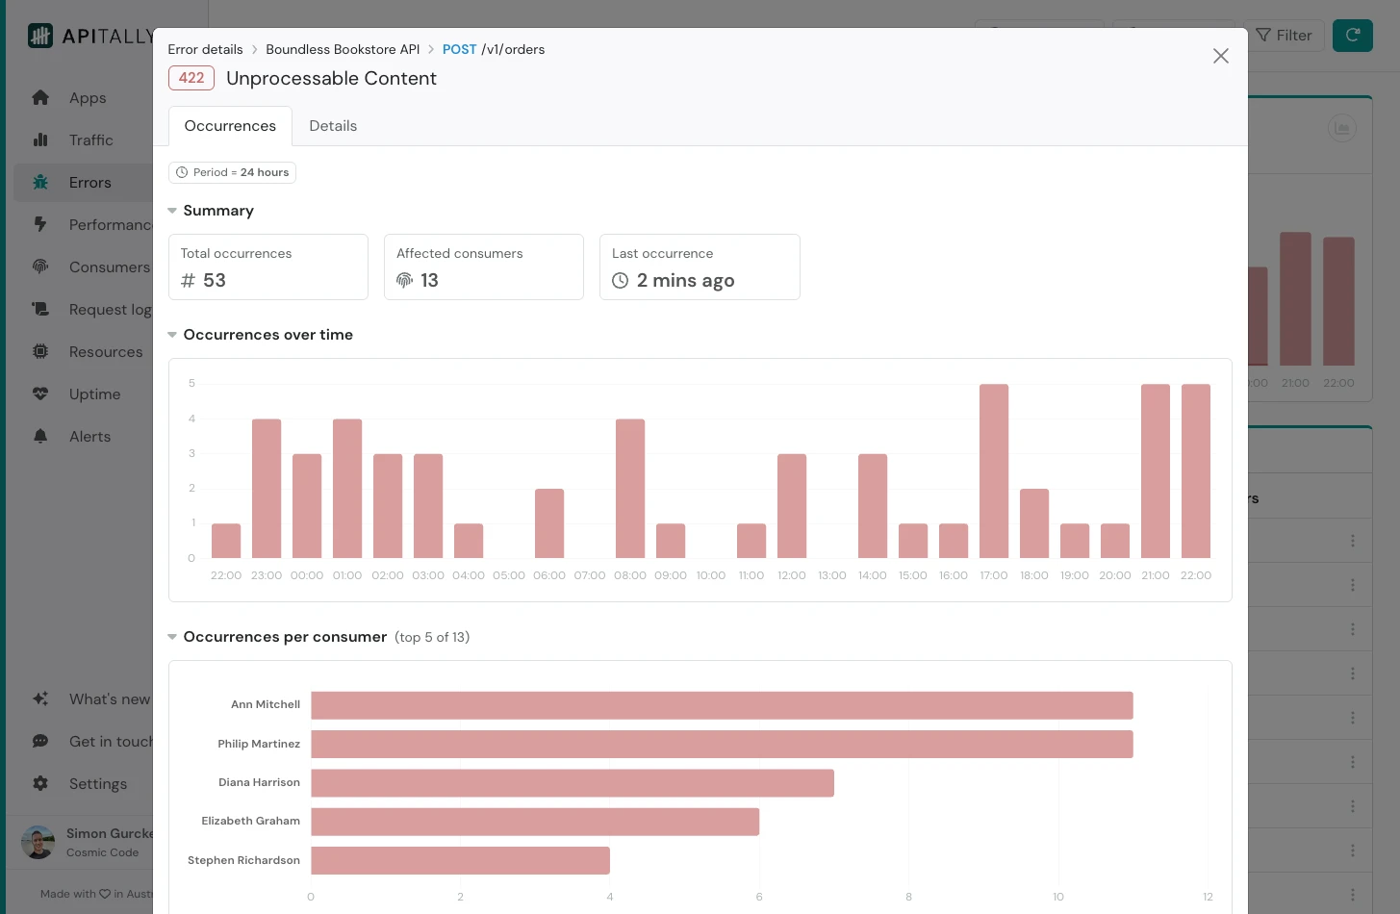Collapse Occurrences per consumer section
Image resolution: width=1400 pixels, height=914 pixels.
(172, 637)
